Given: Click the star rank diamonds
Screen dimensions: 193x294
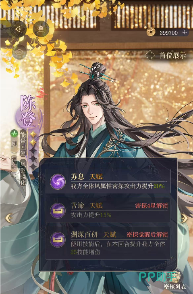Looking at the screenshot, I should pos(33,150).
